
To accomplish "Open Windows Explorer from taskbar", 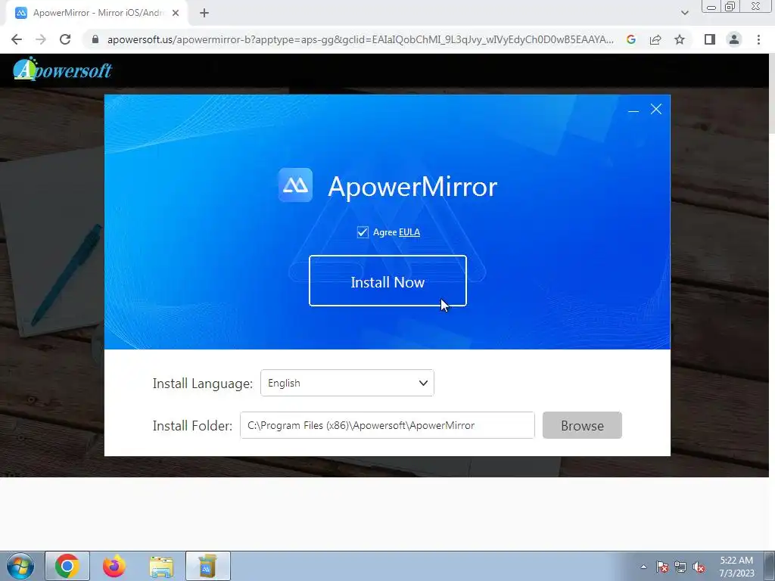I will (160, 566).
